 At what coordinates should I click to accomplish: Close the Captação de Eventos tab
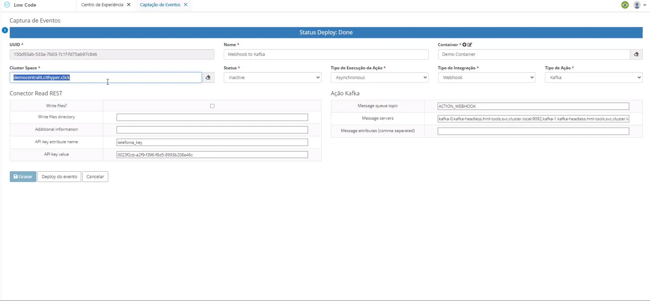coord(185,5)
